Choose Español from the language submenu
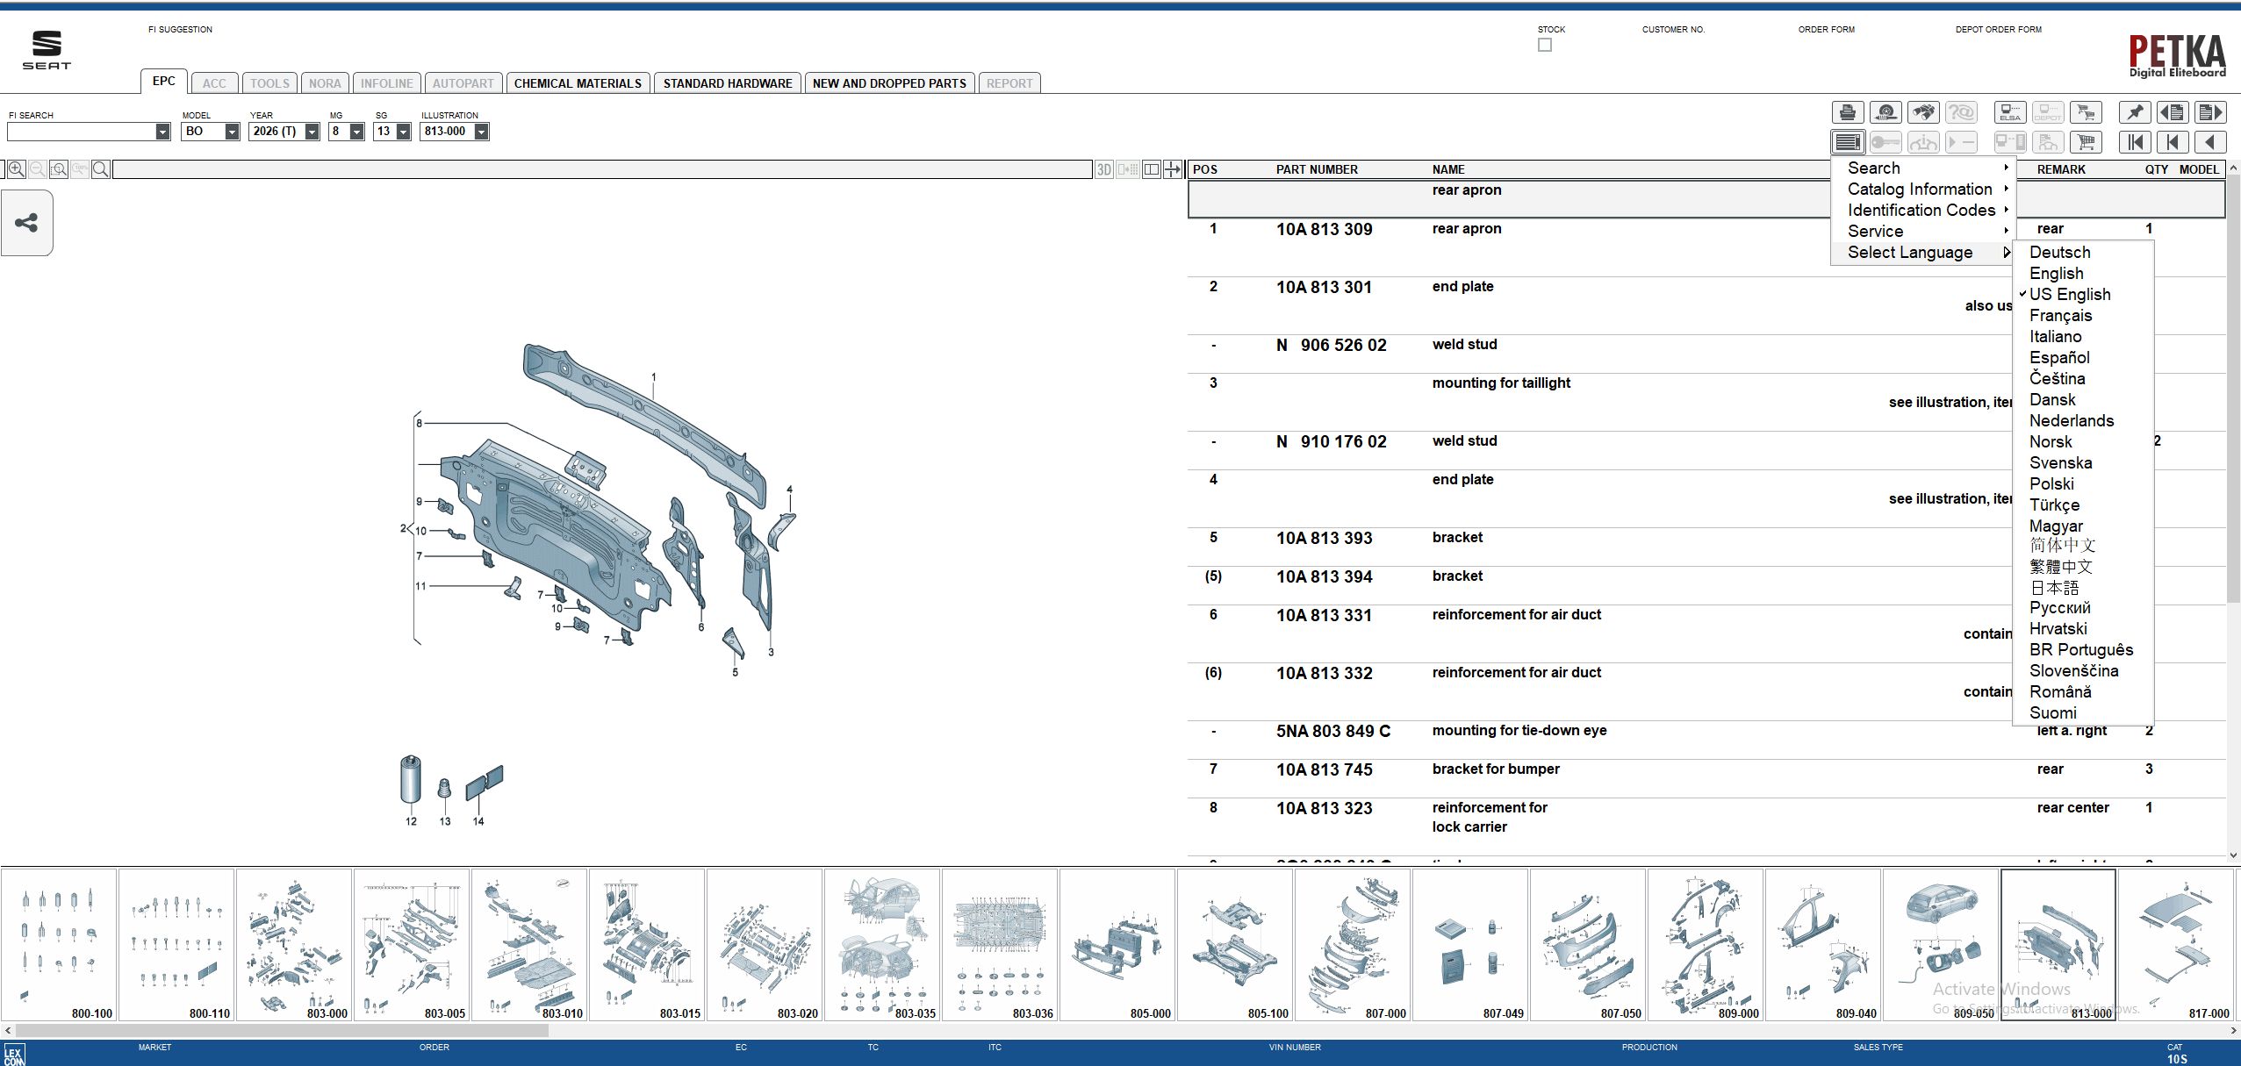2241x1066 pixels. point(2058,357)
